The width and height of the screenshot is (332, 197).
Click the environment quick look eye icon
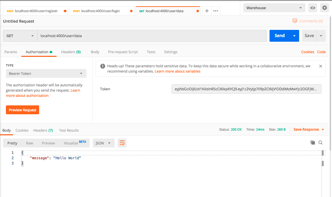pos(313,8)
